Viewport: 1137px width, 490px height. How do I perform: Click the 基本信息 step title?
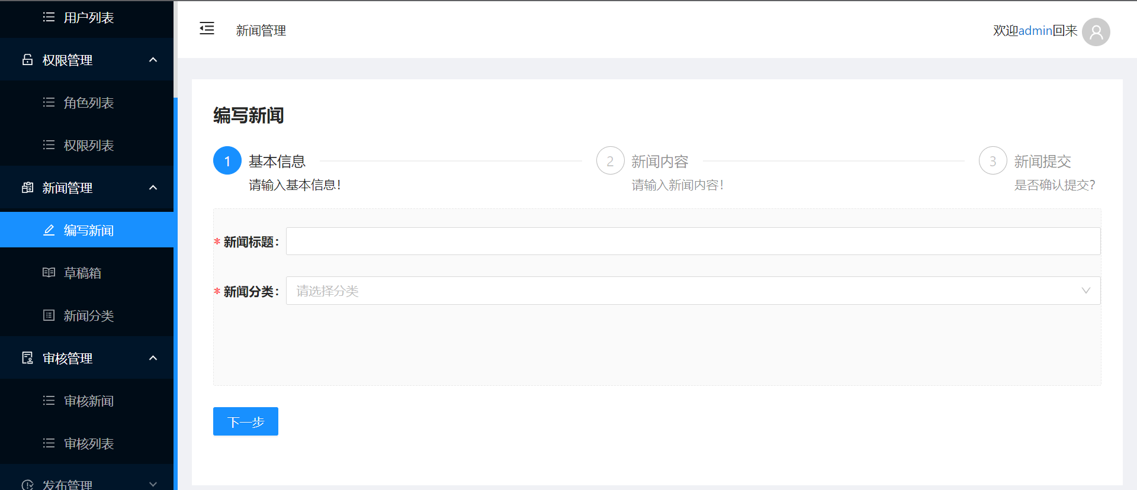click(277, 161)
